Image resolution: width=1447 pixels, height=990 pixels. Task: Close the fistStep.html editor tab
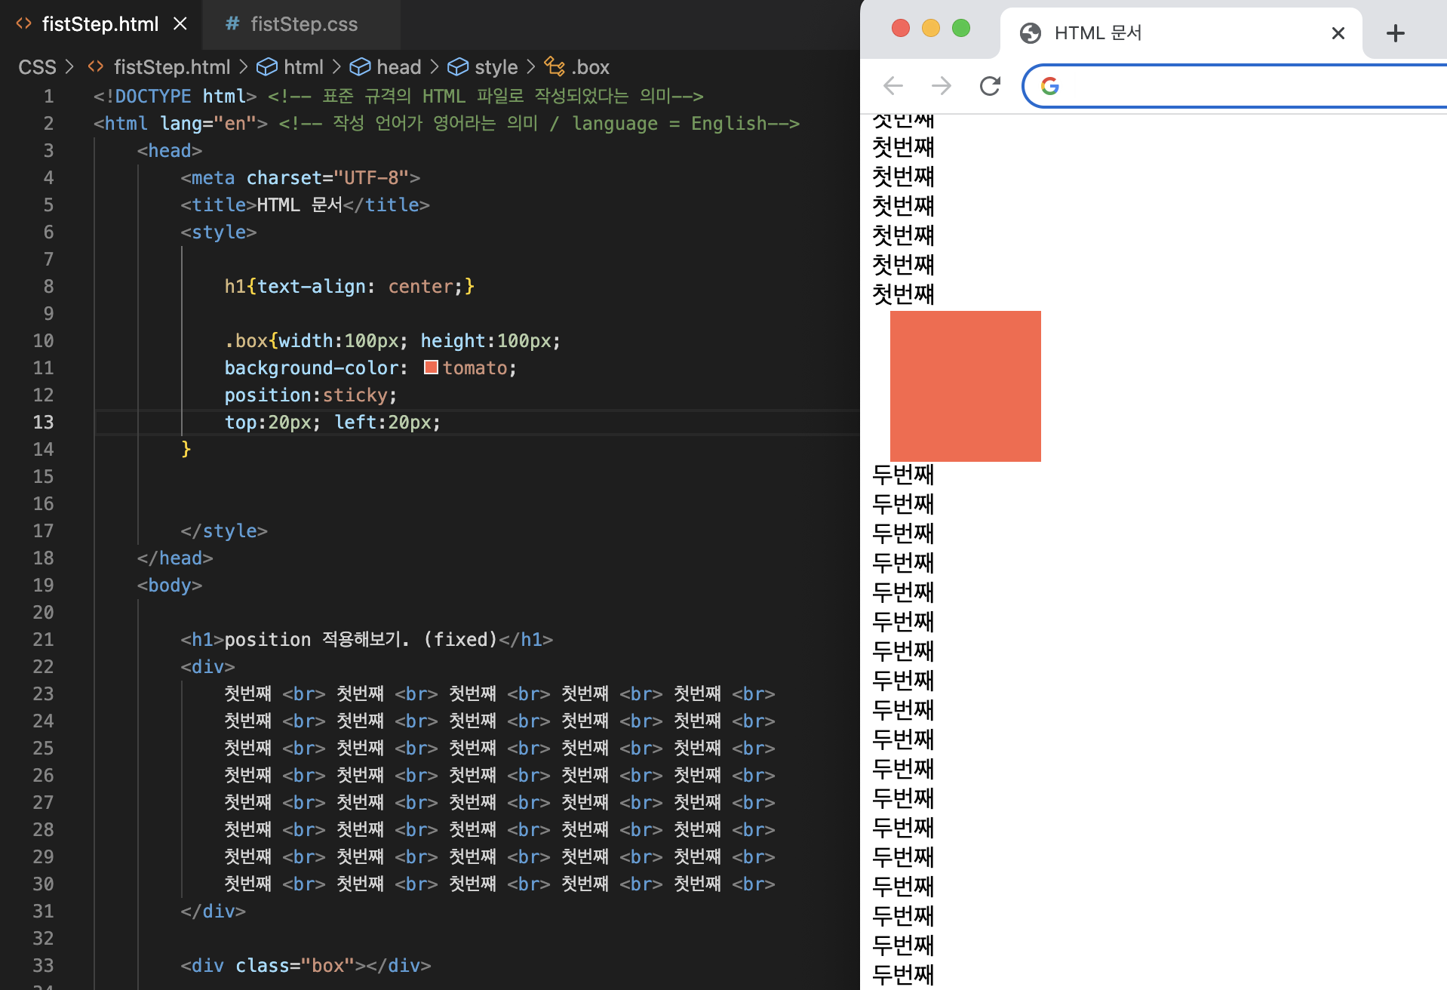(180, 24)
